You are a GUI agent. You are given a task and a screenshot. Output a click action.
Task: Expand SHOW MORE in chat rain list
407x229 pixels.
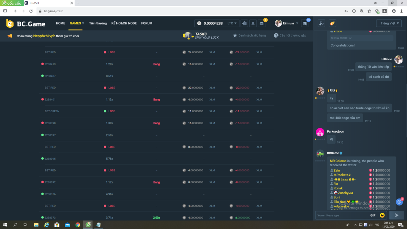341,38
